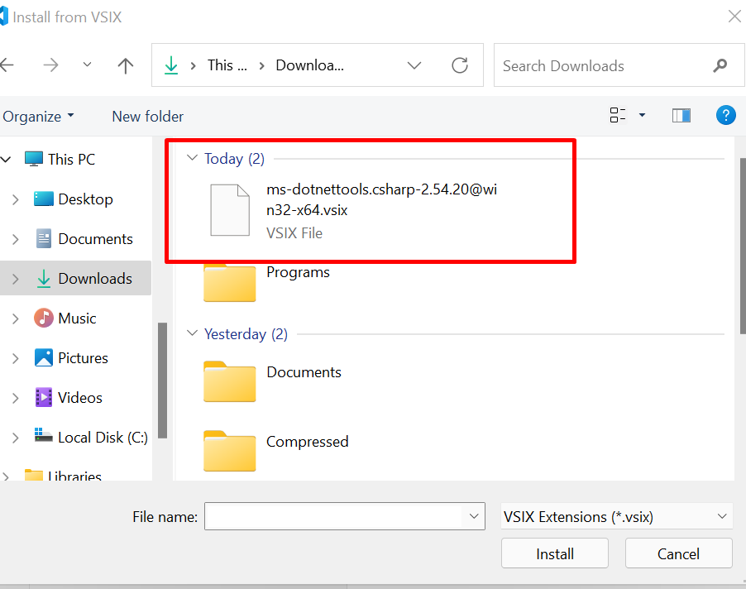746x589 pixels.
Task: Create a New folder
Action: (x=147, y=117)
